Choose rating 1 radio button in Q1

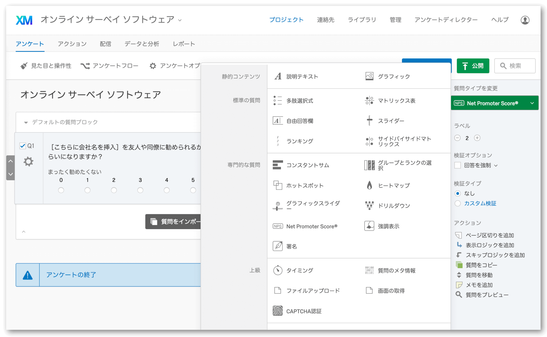(87, 190)
